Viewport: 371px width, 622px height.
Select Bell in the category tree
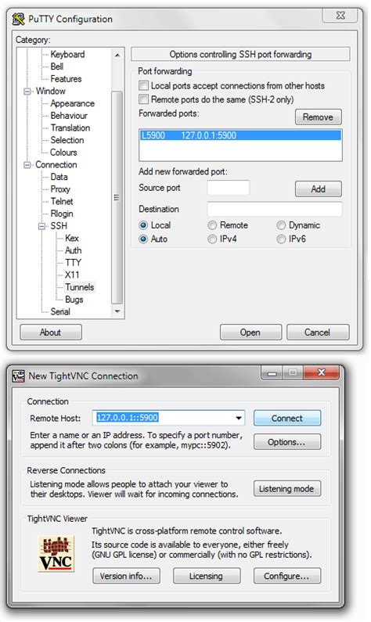coord(56,67)
